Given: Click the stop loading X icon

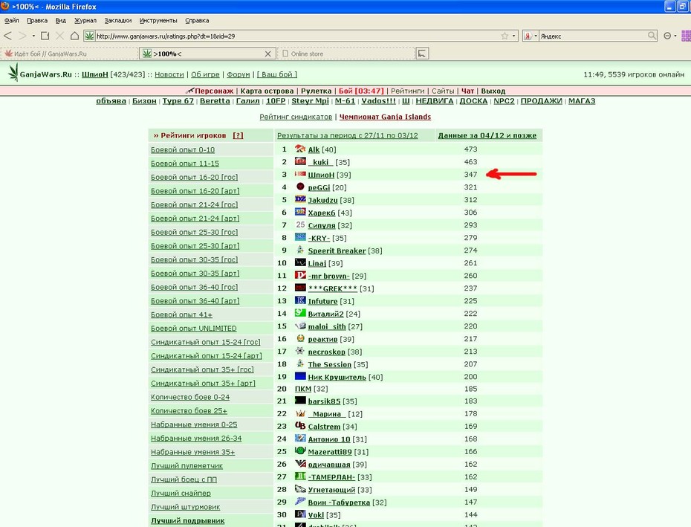Looking at the screenshot, I should [60, 36].
